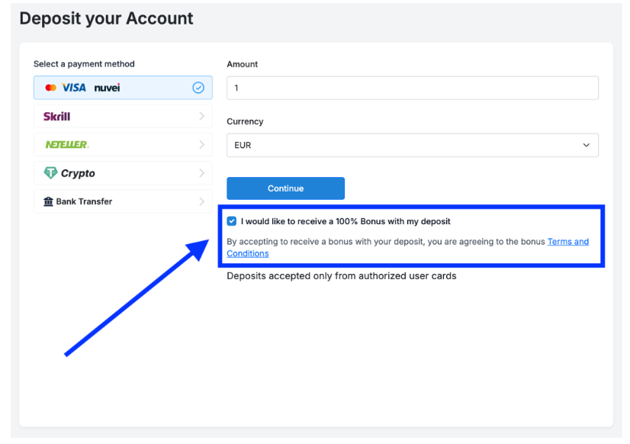630x444 pixels.
Task: Click the Continue button
Action: pos(286,188)
